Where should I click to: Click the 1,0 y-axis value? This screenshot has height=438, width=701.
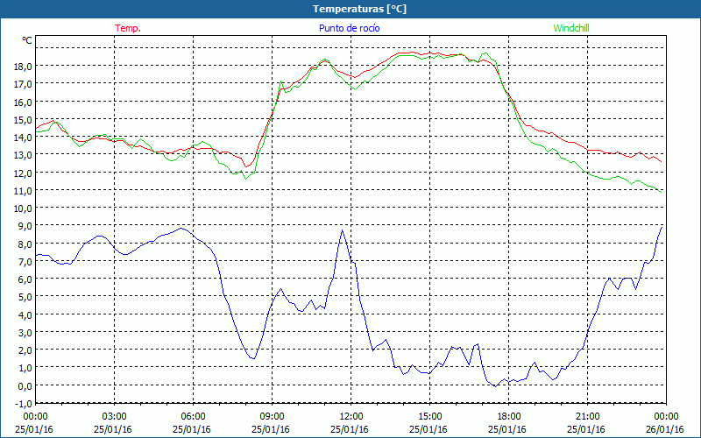pos(27,368)
